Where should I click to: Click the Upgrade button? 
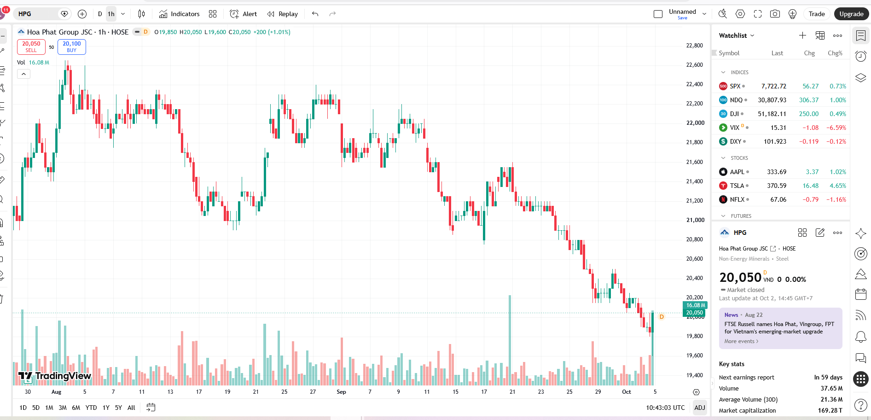(x=851, y=14)
